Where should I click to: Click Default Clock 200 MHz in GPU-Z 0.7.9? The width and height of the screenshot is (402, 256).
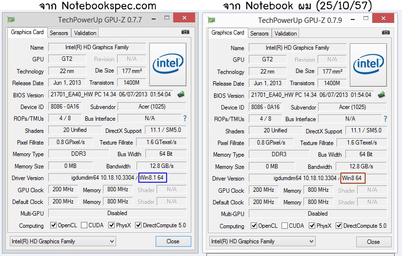[264, 202]
